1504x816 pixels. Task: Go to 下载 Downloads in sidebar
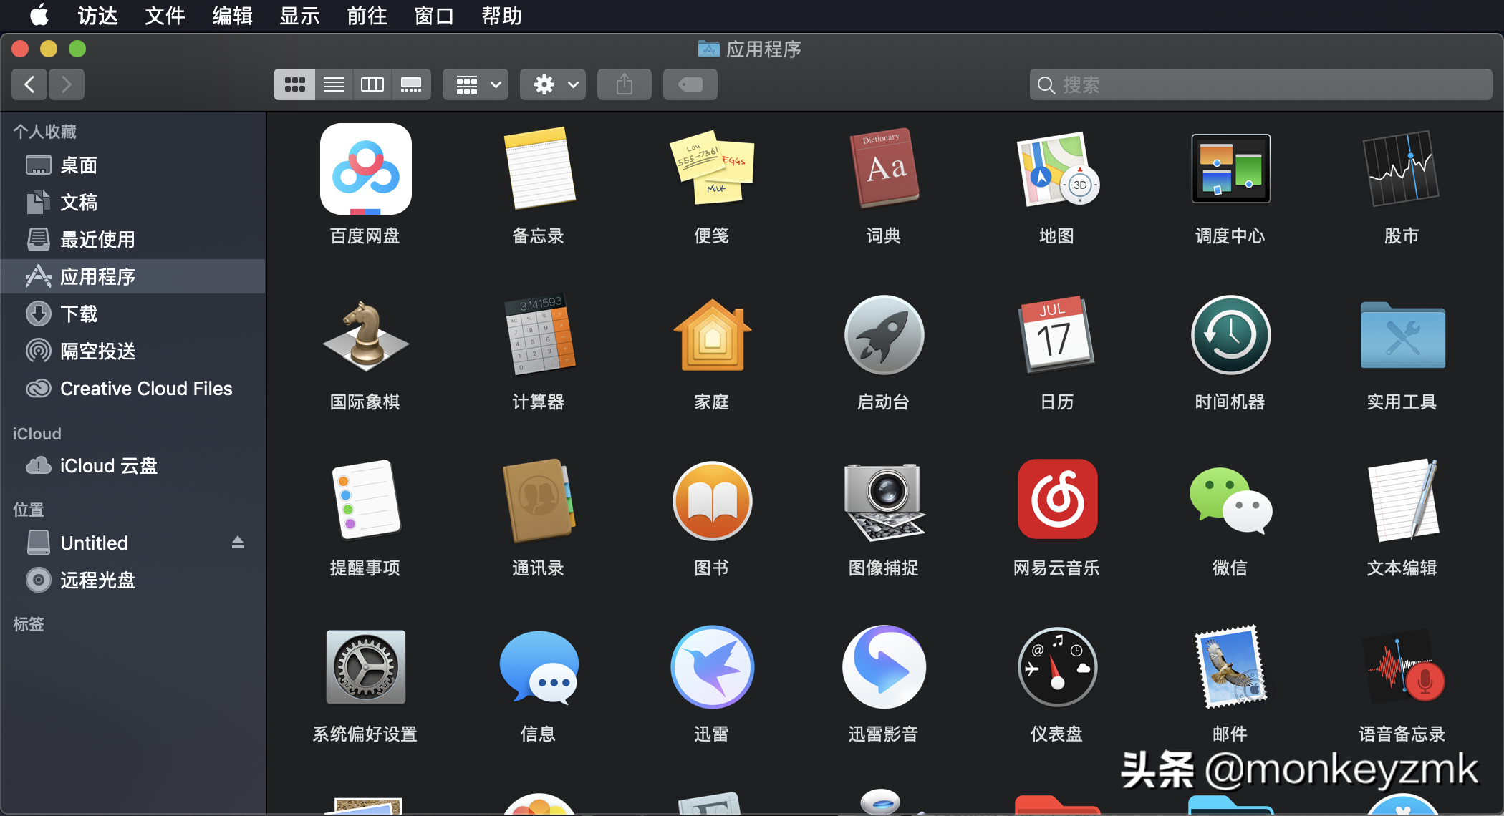[x=133, y=314]
